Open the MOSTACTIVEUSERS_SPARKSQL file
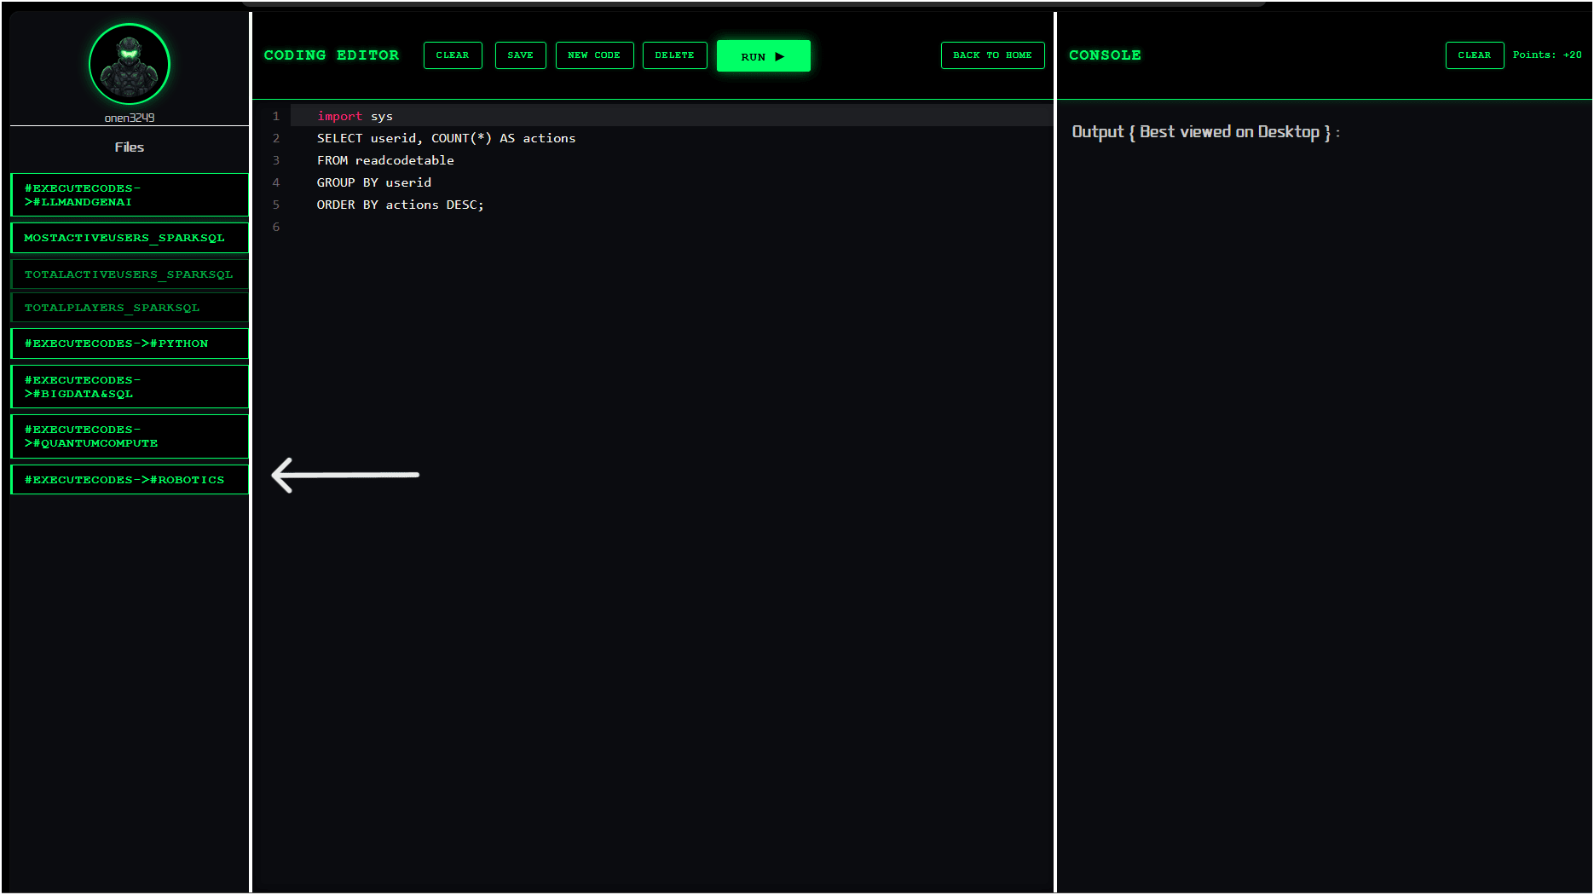 click(130, 238)
